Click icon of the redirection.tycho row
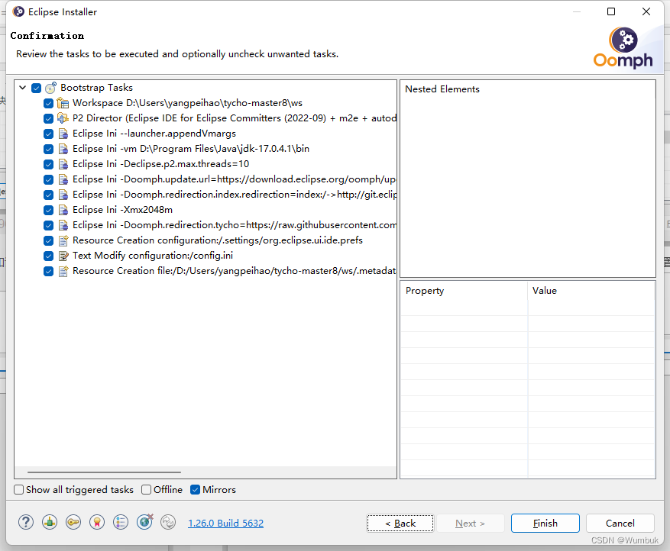Viewport: 670px width, 551px height. click(x=63, y=225)
